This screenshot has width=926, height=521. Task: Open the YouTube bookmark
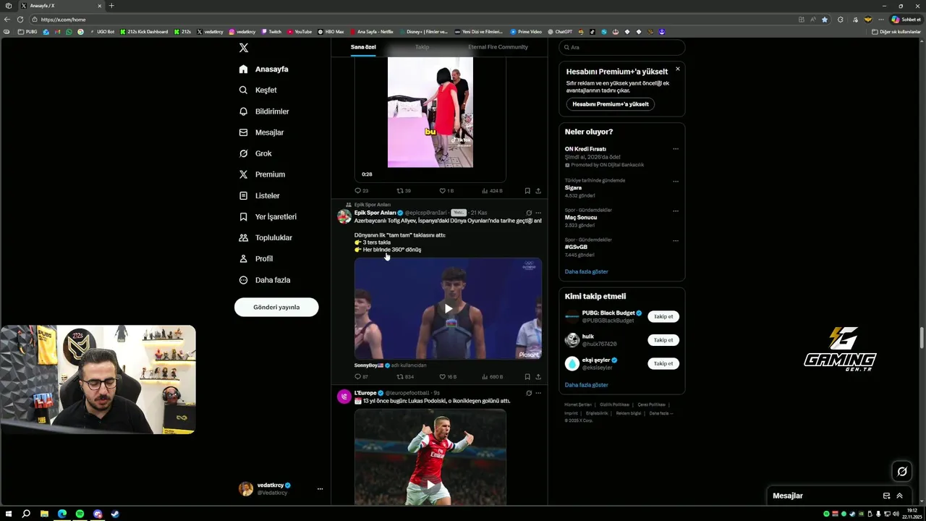point(300,32)
